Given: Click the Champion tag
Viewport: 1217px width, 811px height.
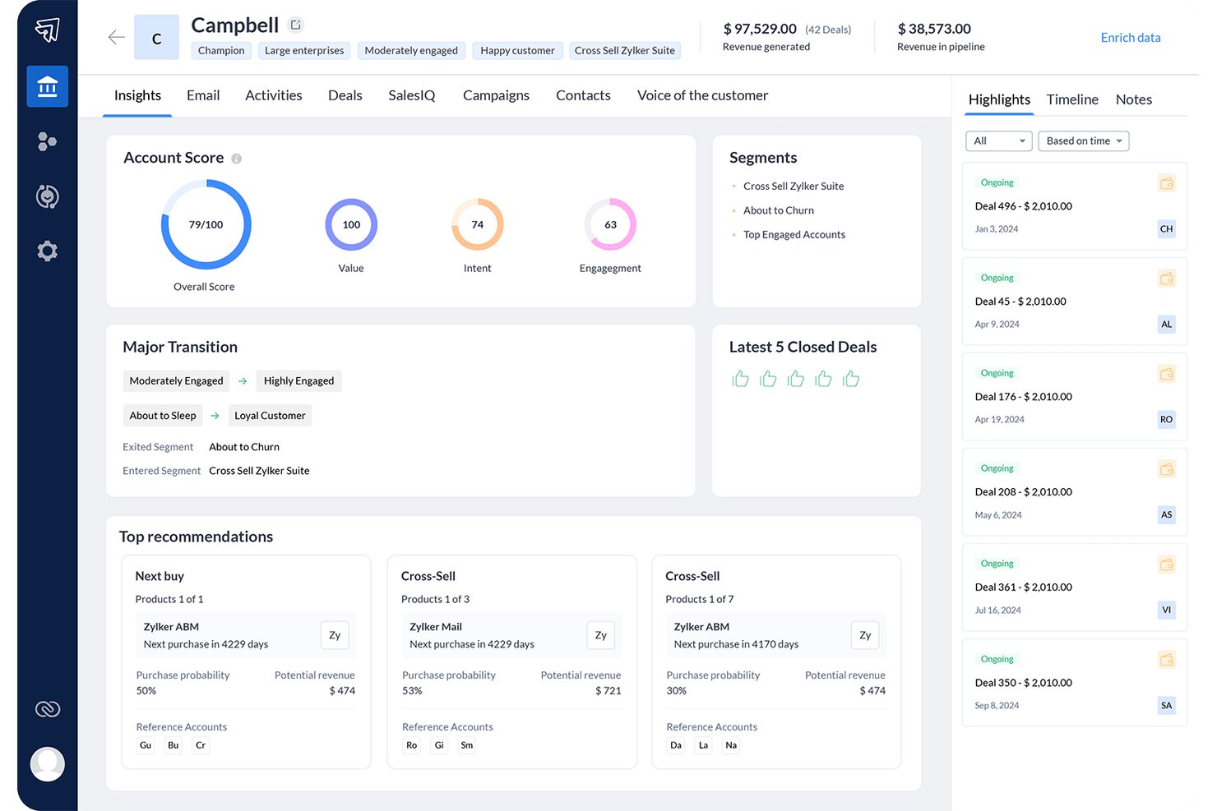Looking at the screenshot, I should (x=221, y=51).
